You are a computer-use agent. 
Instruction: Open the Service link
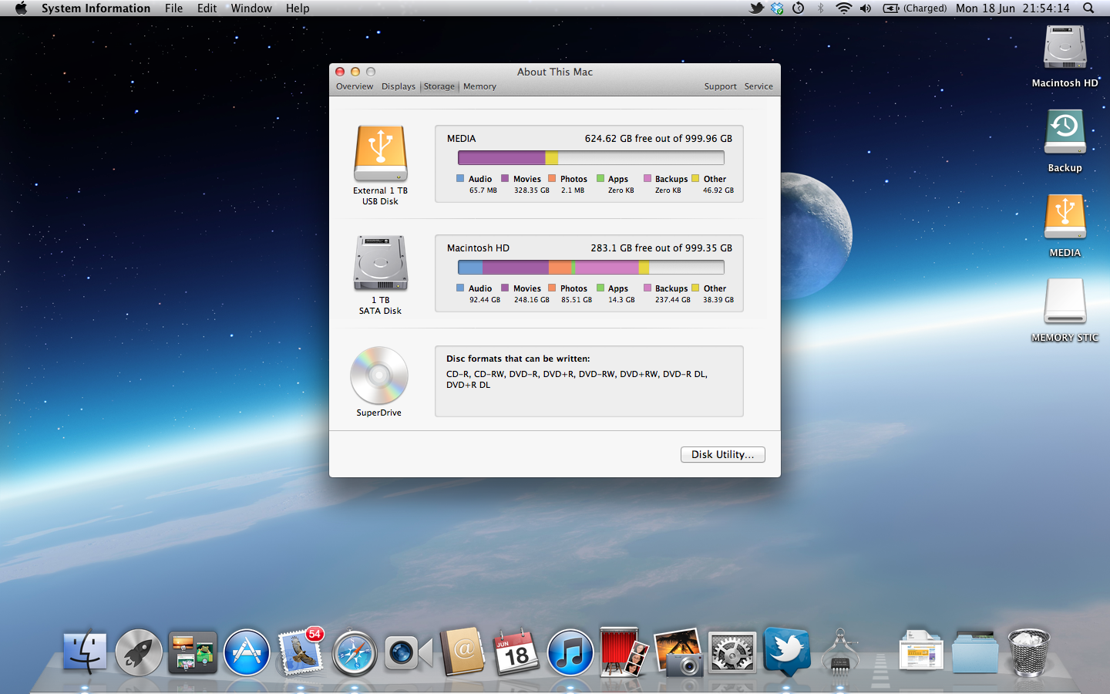[x=758, y=86]
